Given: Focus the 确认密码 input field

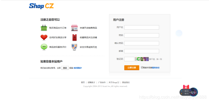Looking at the screenshot, I should coord(142,43).
